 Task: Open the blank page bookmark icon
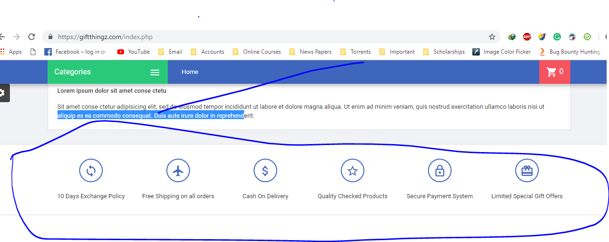pos(33,52)
